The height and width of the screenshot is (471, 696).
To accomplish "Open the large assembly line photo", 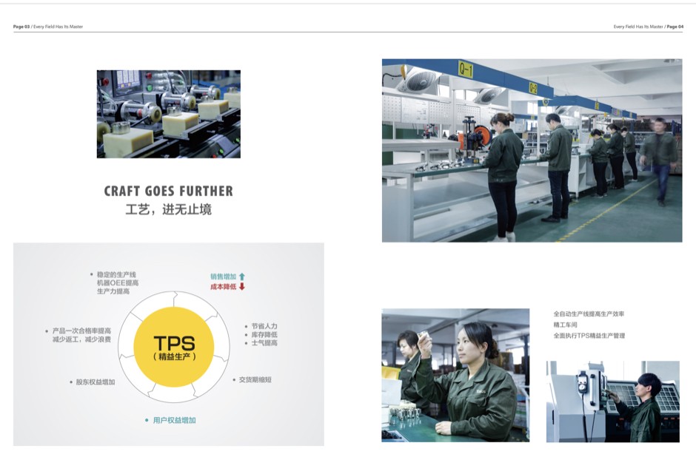I will click(x=532, y=150).
